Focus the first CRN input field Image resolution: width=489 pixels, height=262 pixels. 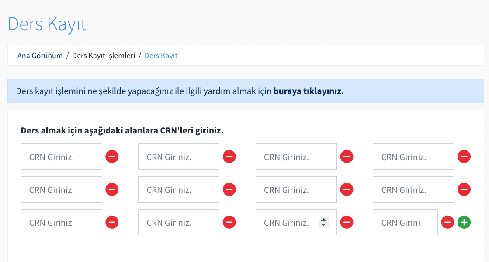(61, 156)
